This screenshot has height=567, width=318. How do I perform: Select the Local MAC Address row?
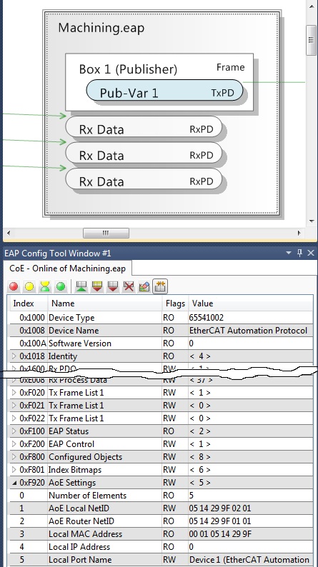(x=162, y=534)
